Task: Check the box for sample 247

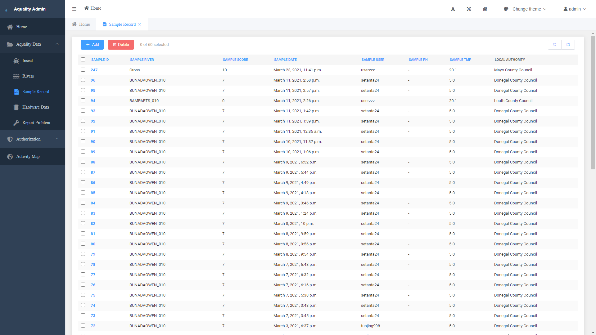Action: (83, 70)
